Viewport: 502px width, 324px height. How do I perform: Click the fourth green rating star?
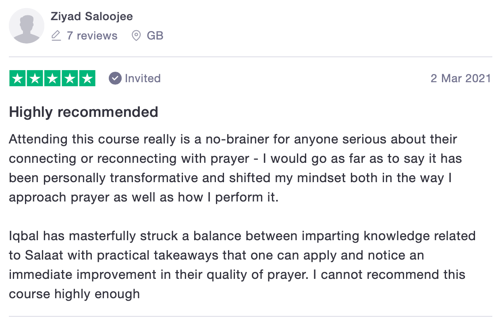pos(69,78)
